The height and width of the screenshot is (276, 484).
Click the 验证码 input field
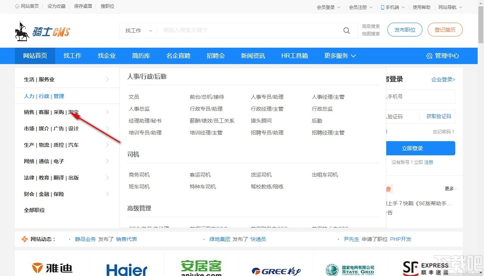click(403, 117)
